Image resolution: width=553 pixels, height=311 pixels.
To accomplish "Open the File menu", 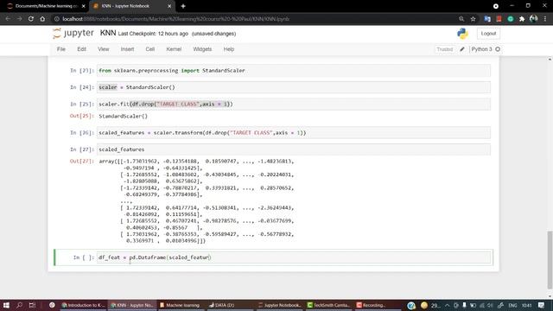I will pos(61,49).
